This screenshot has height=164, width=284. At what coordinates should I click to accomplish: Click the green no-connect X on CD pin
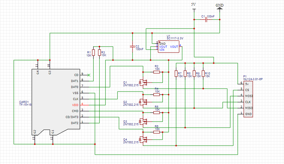click(x=89, y=75)
